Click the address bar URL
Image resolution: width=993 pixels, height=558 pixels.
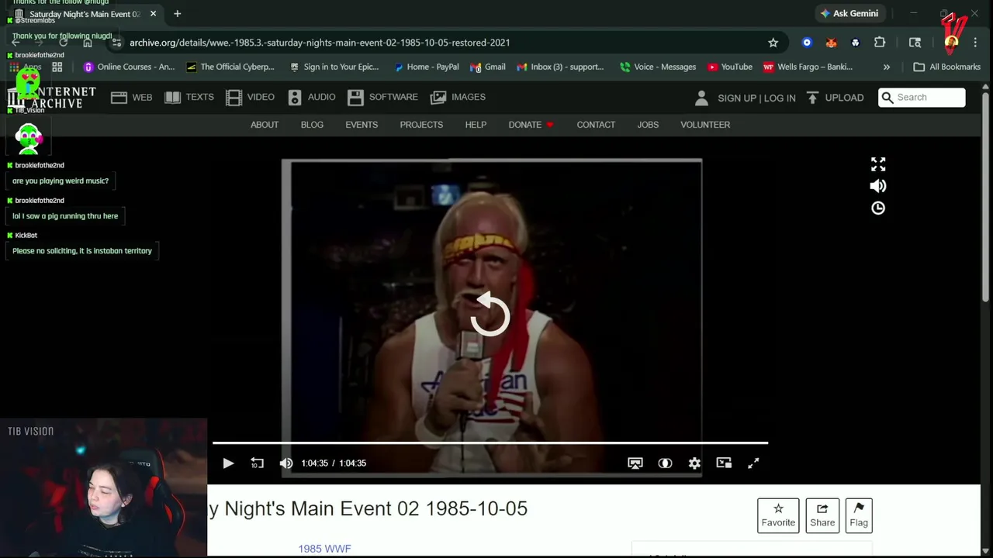point(320,43)
